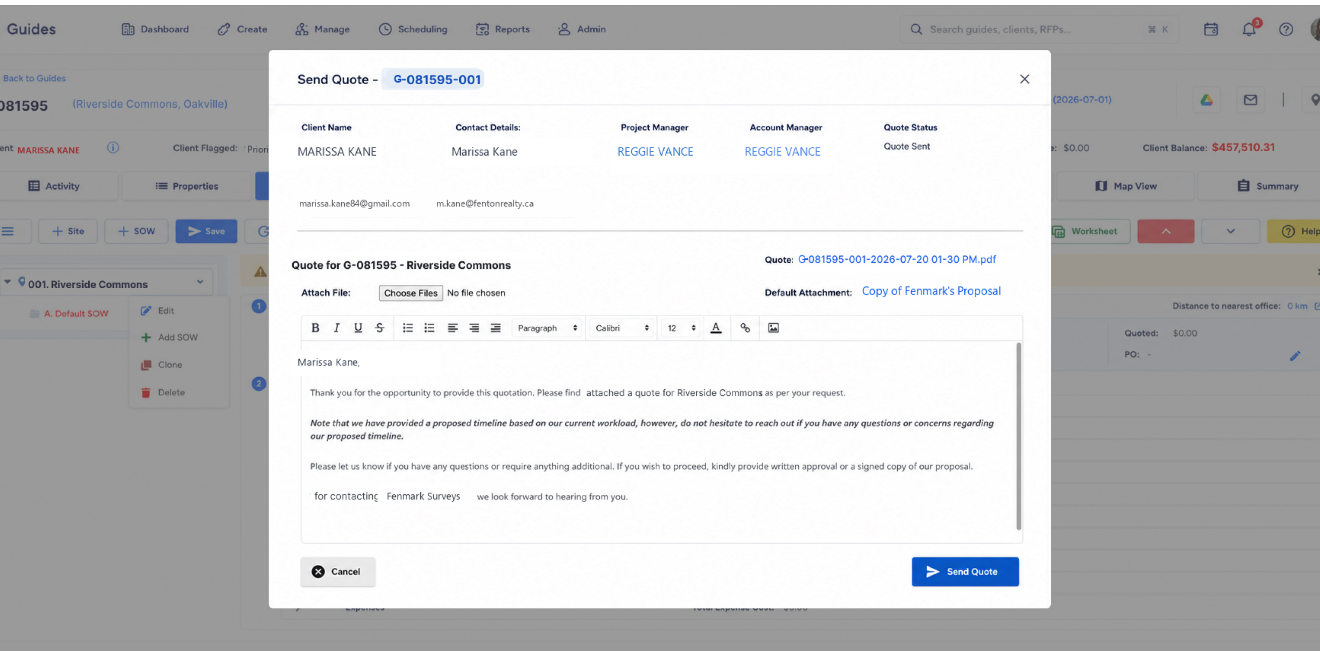Click Back to Guides link
The width and height of the screenshot is (1320, 651).
[x=34, y=79]
